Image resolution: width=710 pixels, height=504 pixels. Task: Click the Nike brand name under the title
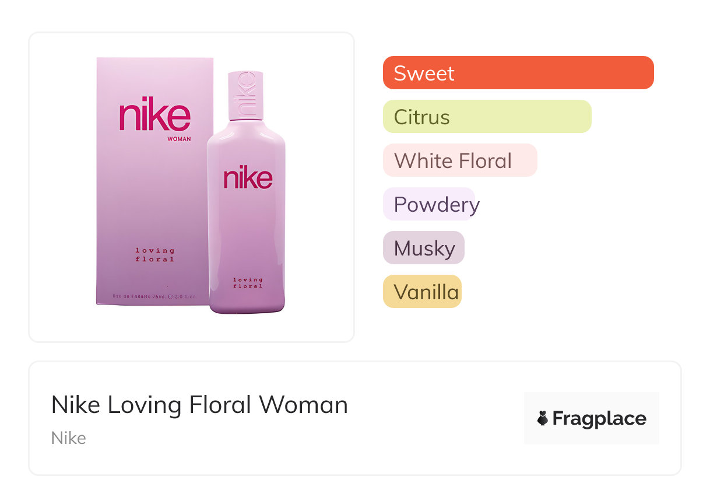(x=69, y=437)
